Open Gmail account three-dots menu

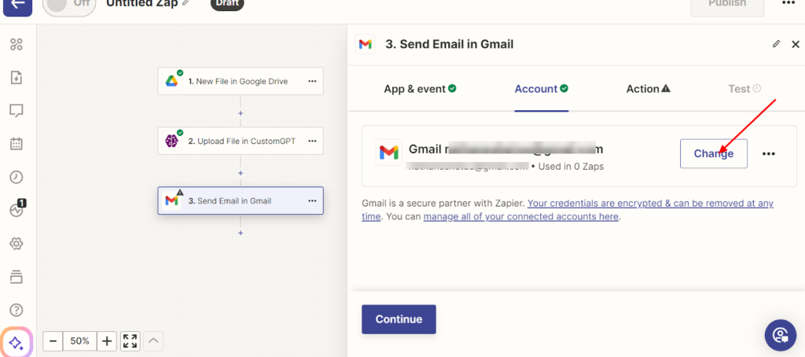[x=768, y=153]
